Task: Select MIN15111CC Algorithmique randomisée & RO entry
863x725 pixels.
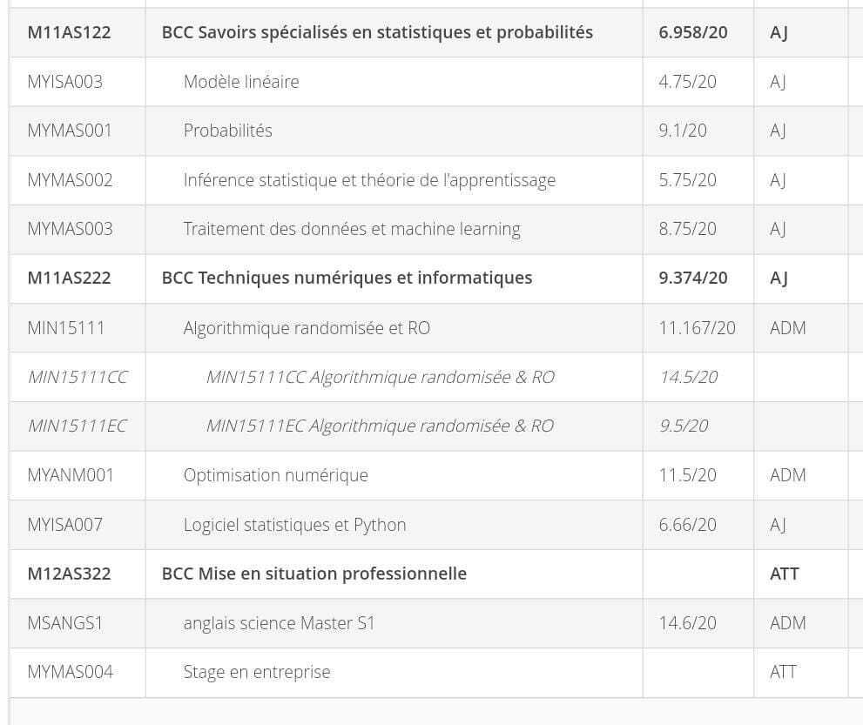Action: pyautogui.click(x=380, y=377)
